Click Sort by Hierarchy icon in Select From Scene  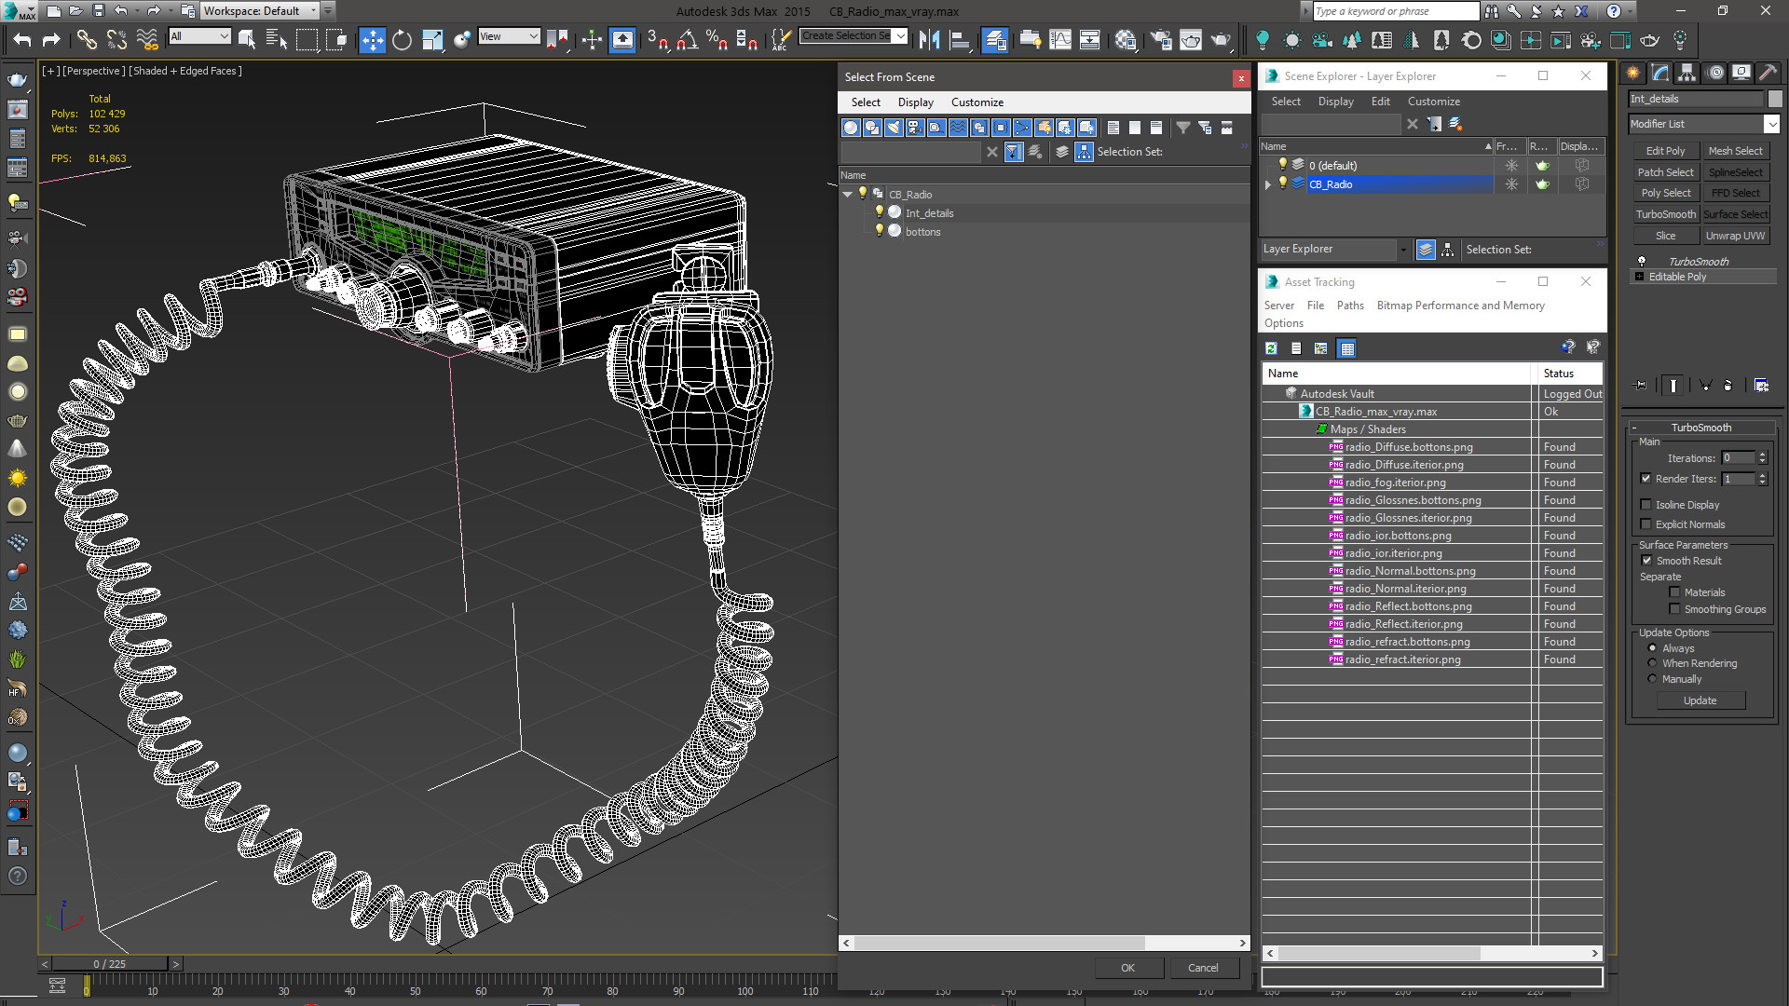click(1084, 152)
